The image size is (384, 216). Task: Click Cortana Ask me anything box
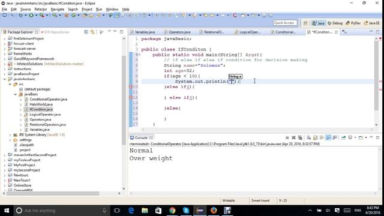[x=61, y=211]
